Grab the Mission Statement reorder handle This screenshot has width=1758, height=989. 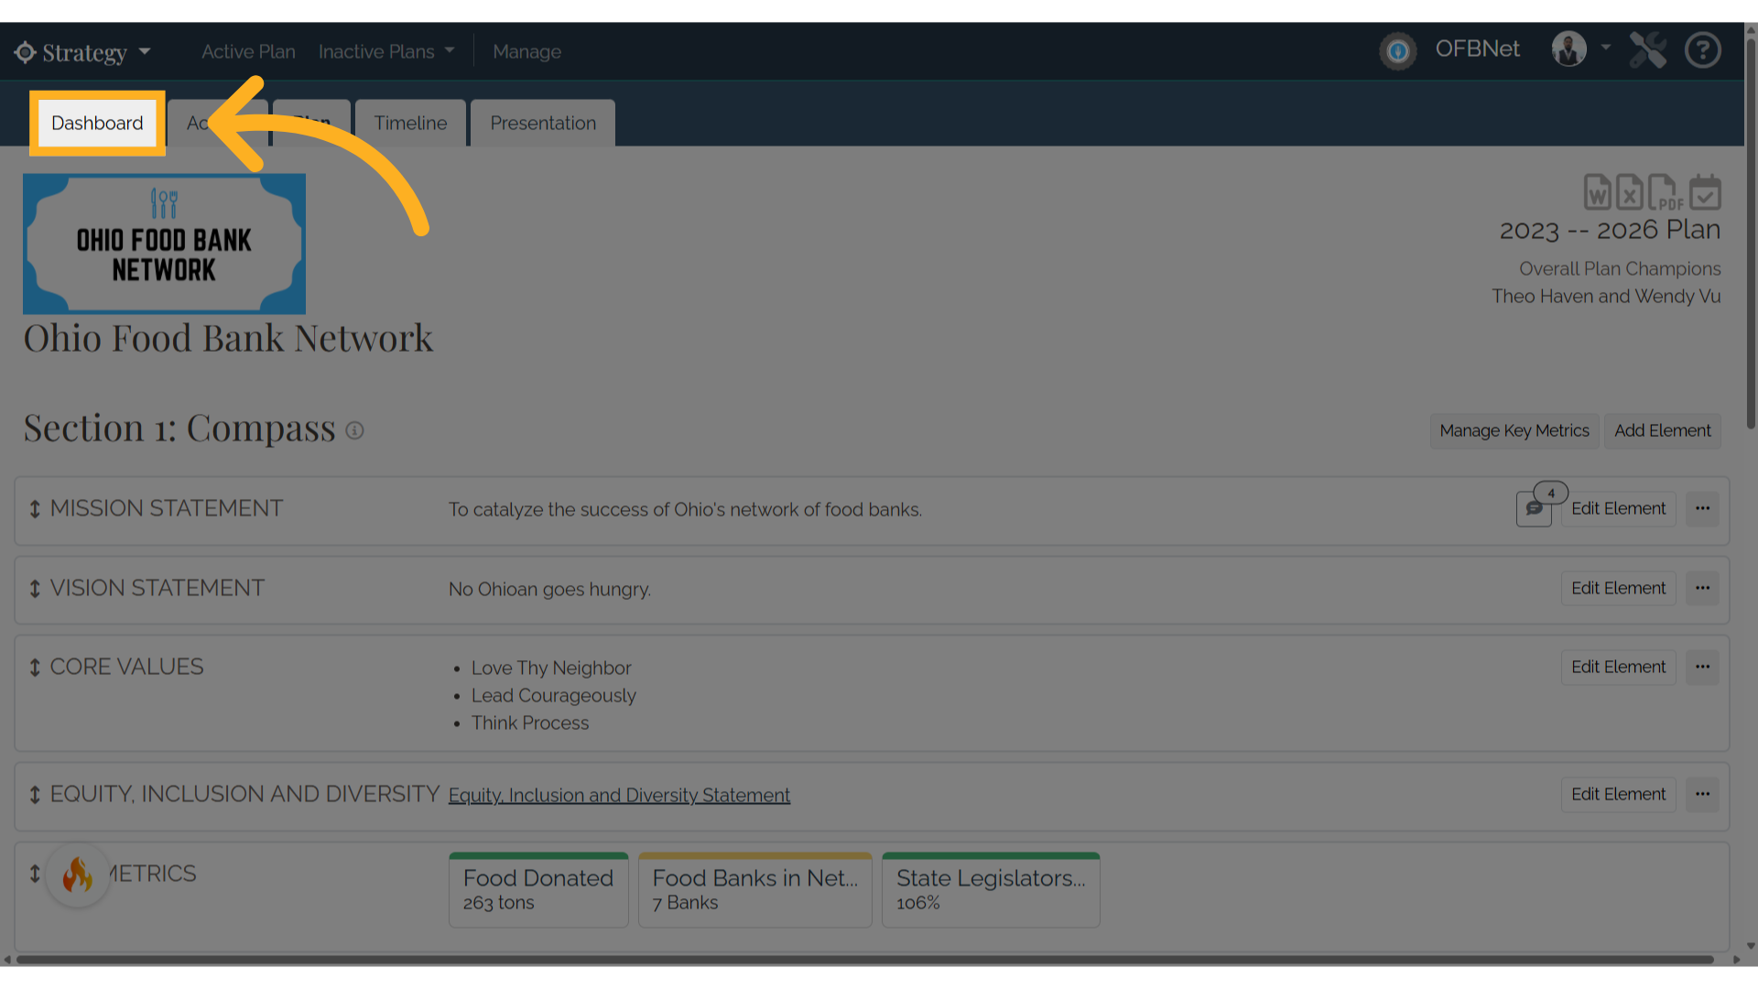(x=35, y=509)
